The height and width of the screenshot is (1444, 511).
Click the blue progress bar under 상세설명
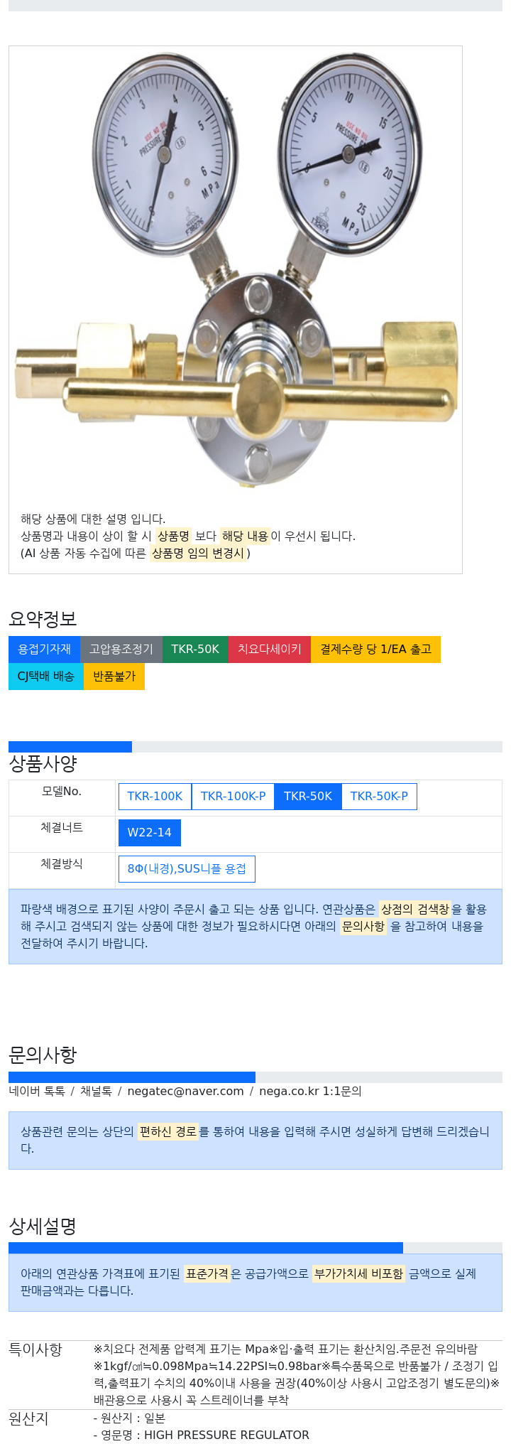[x=206, y=1248]
